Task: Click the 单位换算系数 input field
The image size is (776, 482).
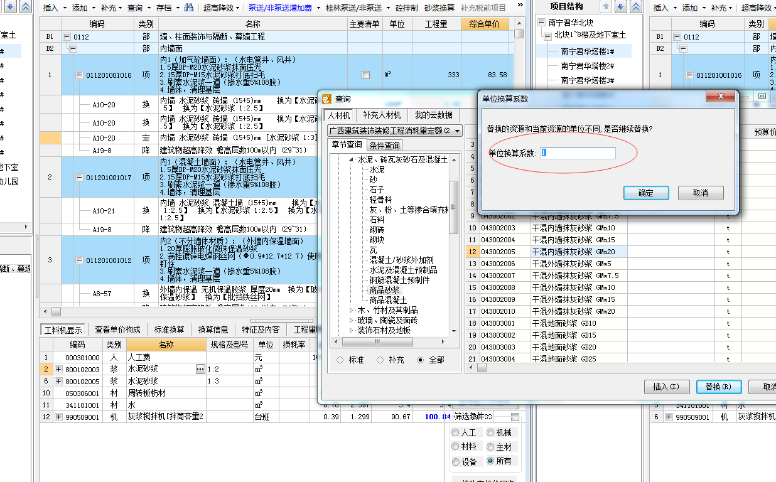Action: coord(578,153)
